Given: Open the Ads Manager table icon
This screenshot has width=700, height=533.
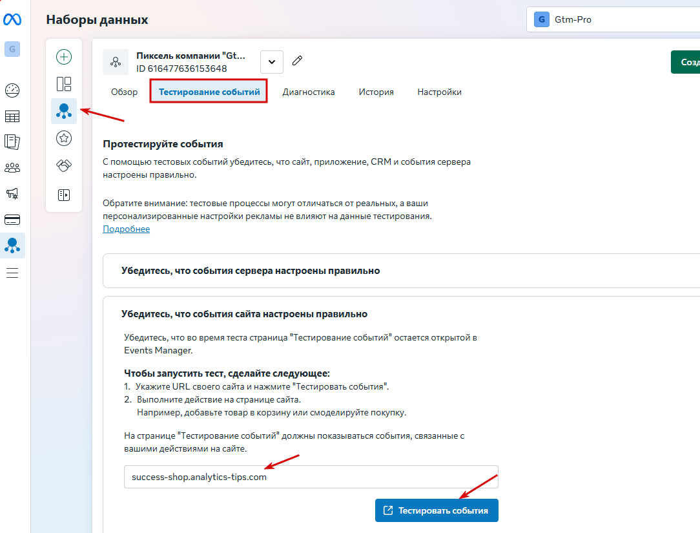Looking at the screenshot, I should tap(12, 116).
